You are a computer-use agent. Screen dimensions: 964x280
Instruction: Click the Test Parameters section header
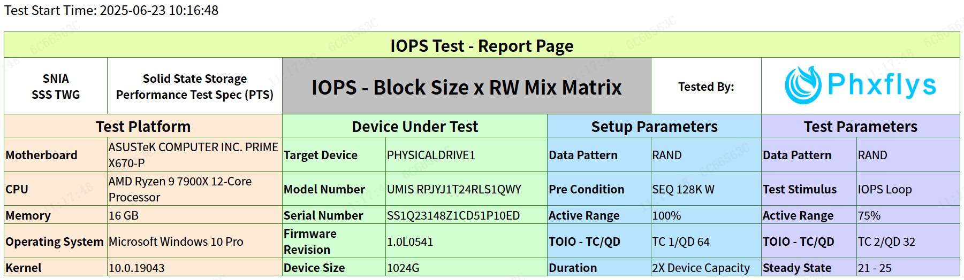pos(860,127)
